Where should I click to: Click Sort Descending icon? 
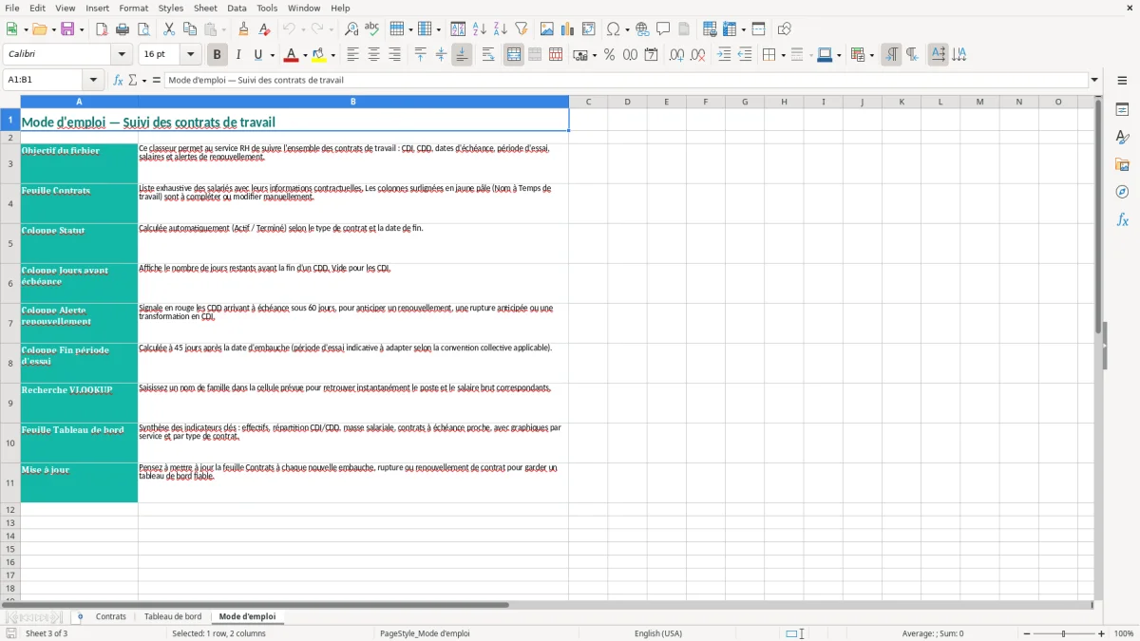tap(500, 29)
